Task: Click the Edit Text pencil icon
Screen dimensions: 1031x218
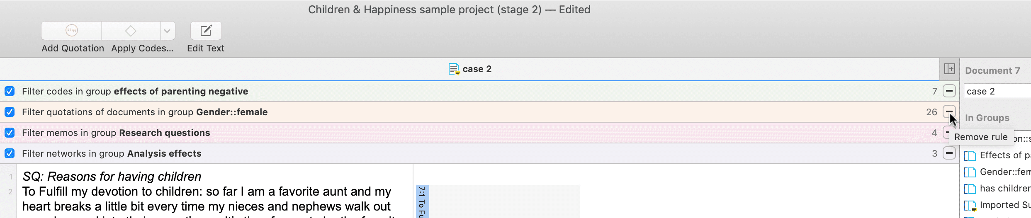Action: pyautogui.click(x=206, y=31)
